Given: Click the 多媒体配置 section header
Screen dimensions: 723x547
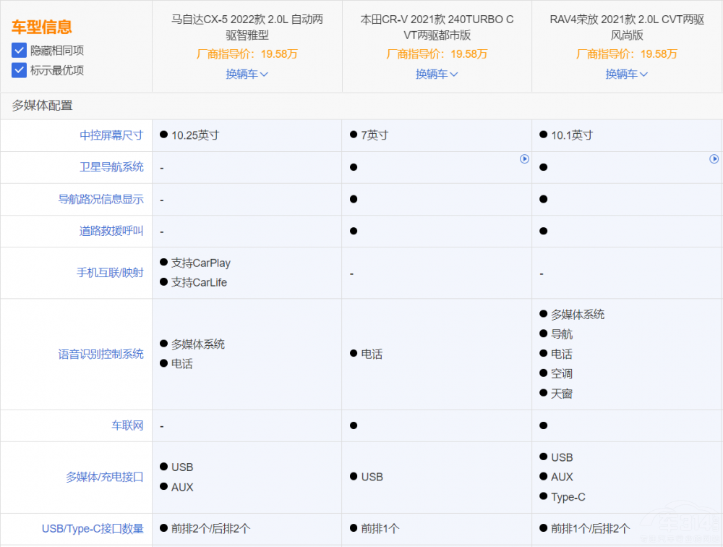Looking at the screenshot, I should point(42,106).
